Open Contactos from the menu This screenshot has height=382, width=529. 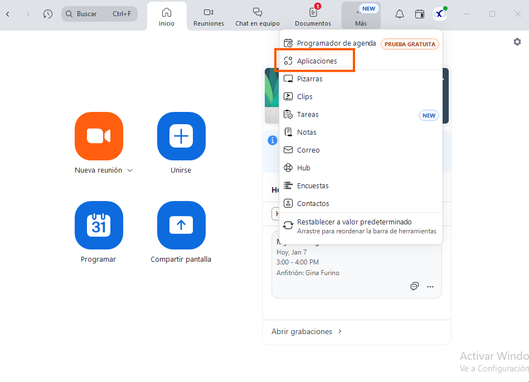click(361, 204)
